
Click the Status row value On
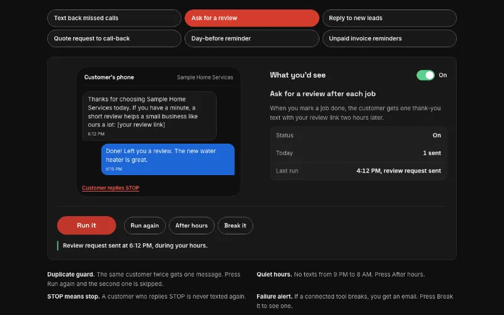click(x=437, y=135)
